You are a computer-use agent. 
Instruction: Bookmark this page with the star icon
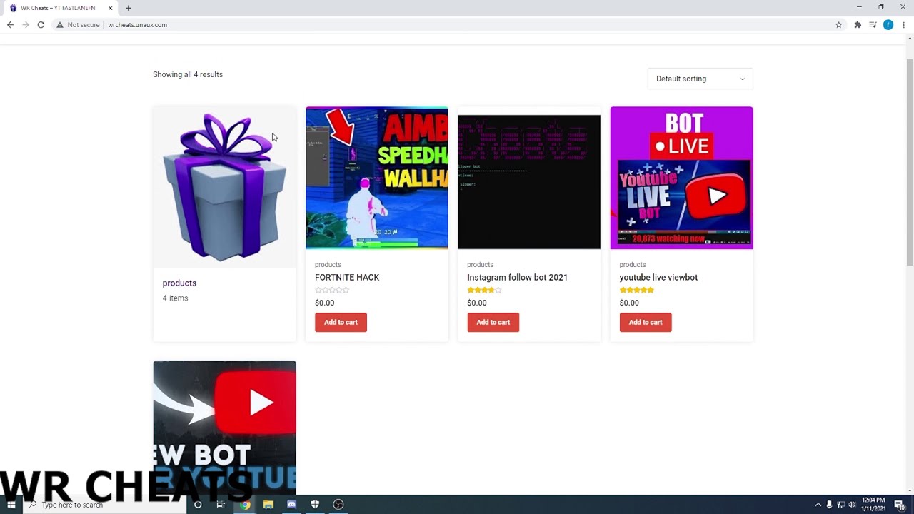point(839,24)
